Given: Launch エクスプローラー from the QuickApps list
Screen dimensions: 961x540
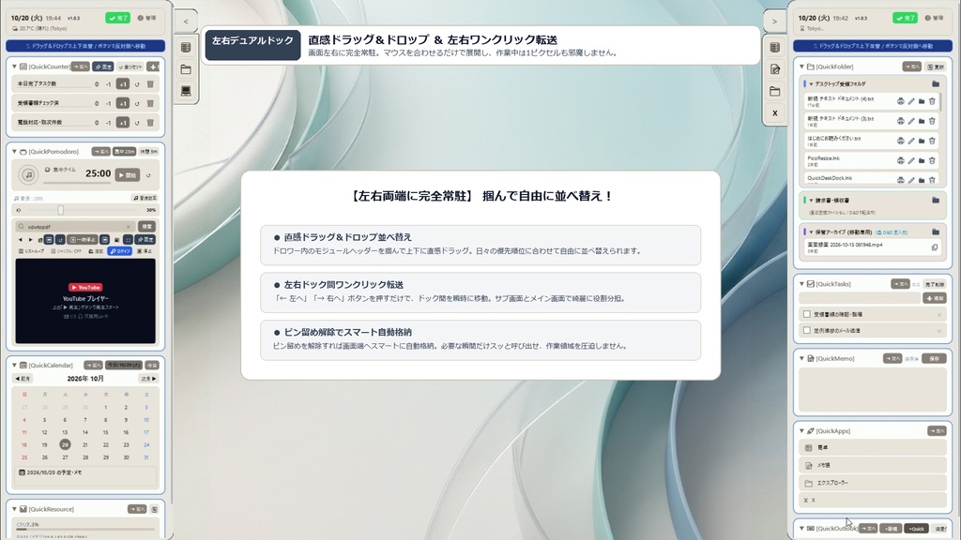Looking at the screenshot, I should [x=873, y=483].
